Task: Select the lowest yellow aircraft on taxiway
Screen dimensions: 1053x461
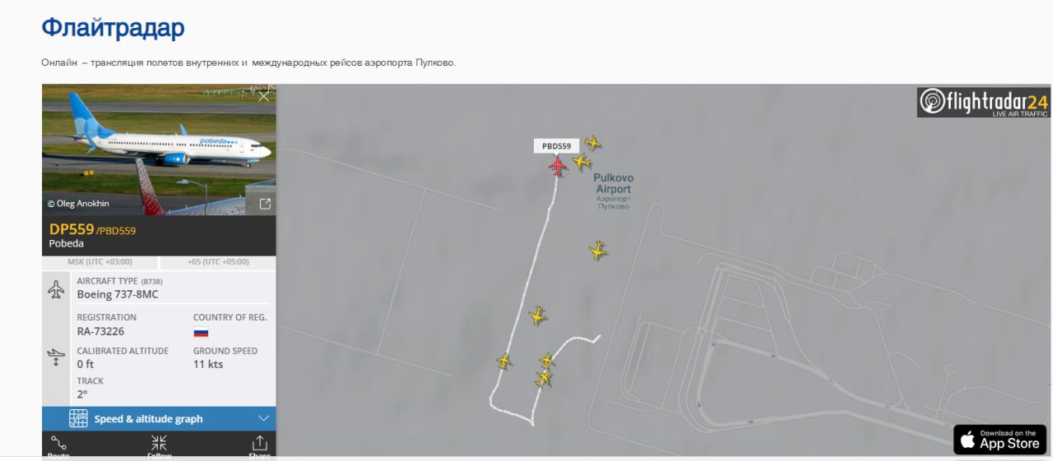Action: (543, 378)
